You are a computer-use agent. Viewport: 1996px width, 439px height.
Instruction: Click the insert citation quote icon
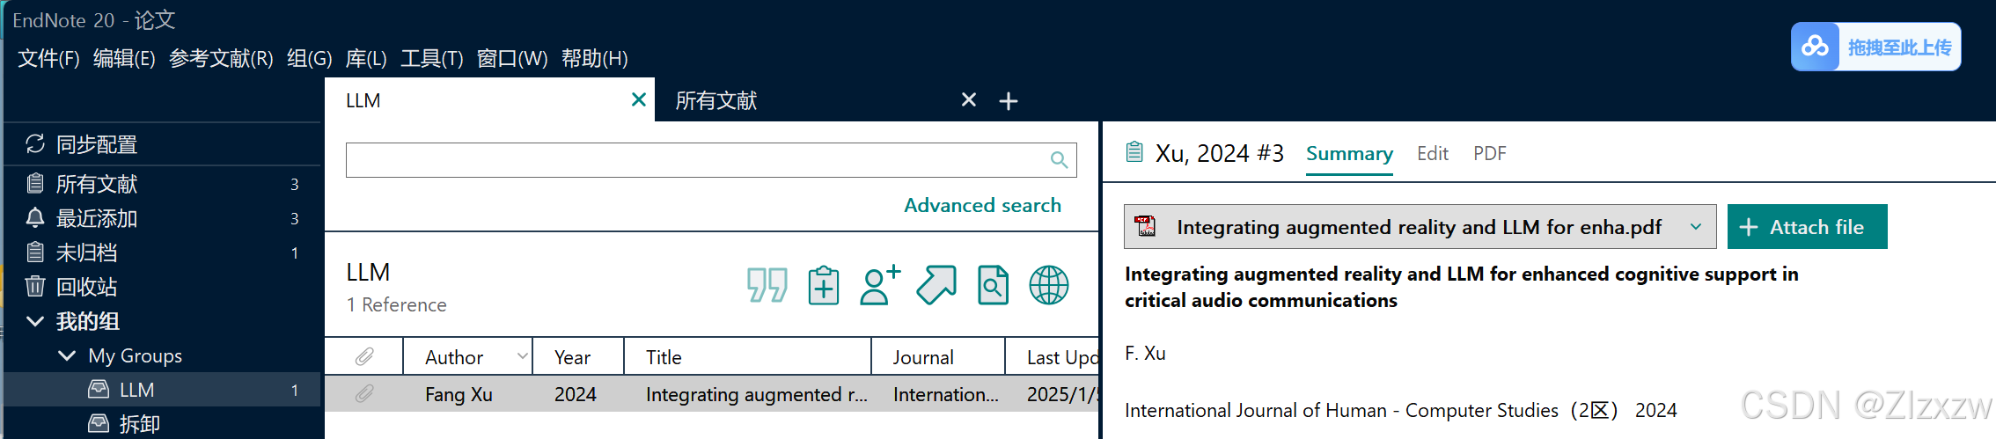767,285
